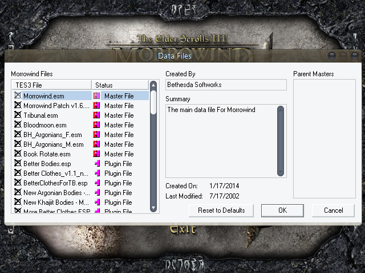Uncheck the Morrowind.esm checkbox
Viewport: 365px width, 273px height.
(18, 96)
